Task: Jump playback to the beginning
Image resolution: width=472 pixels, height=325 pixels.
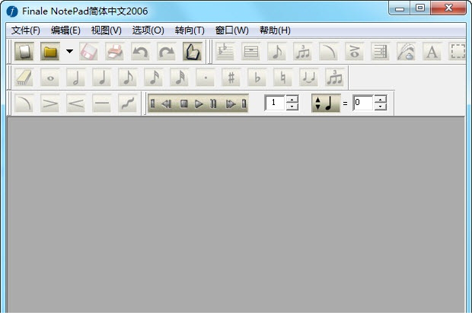Action: pyautogui.click(x=152, y=104)
